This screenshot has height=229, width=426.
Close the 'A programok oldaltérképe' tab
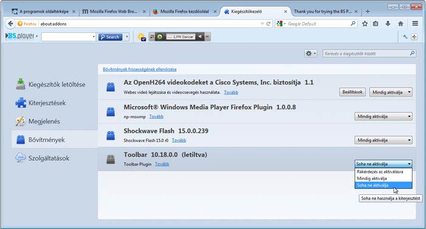tap(74, 12)
